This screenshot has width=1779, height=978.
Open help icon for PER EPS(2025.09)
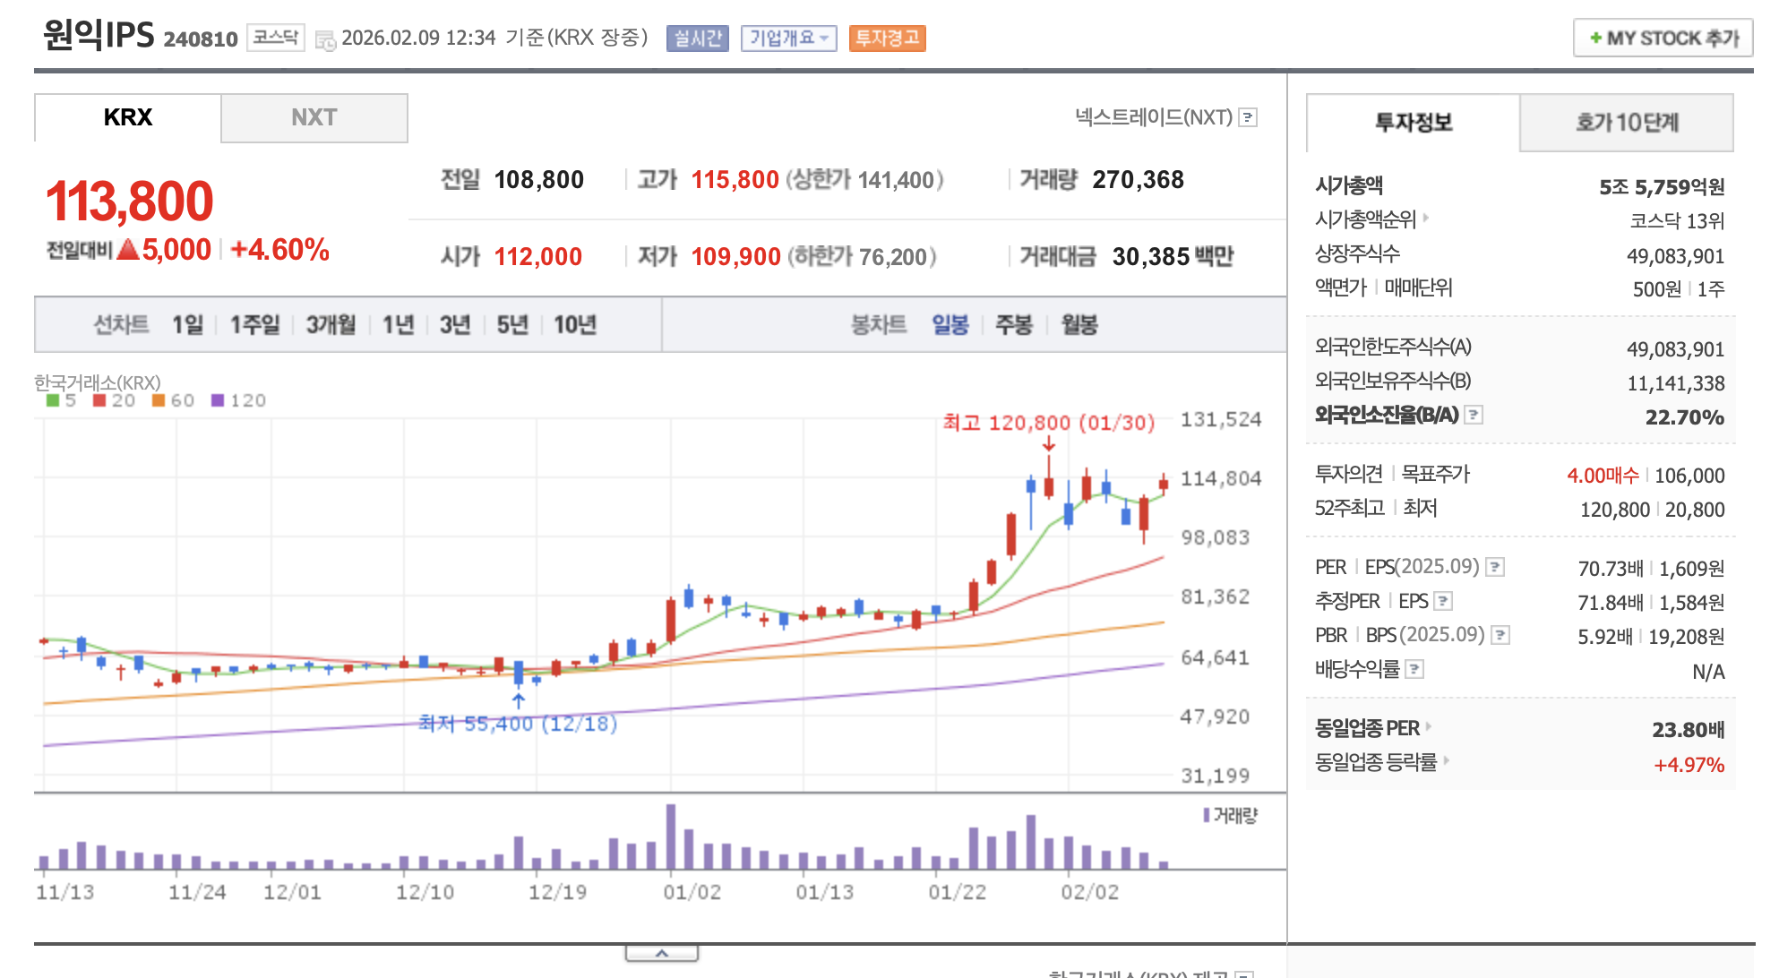click(1495, 567)
